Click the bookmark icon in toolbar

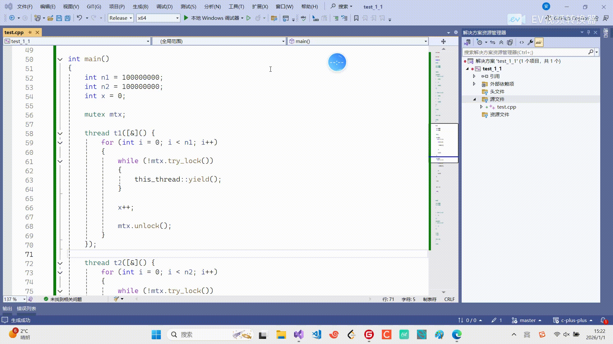click(356, 18)
